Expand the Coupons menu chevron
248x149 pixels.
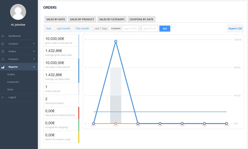pos(34,44)
